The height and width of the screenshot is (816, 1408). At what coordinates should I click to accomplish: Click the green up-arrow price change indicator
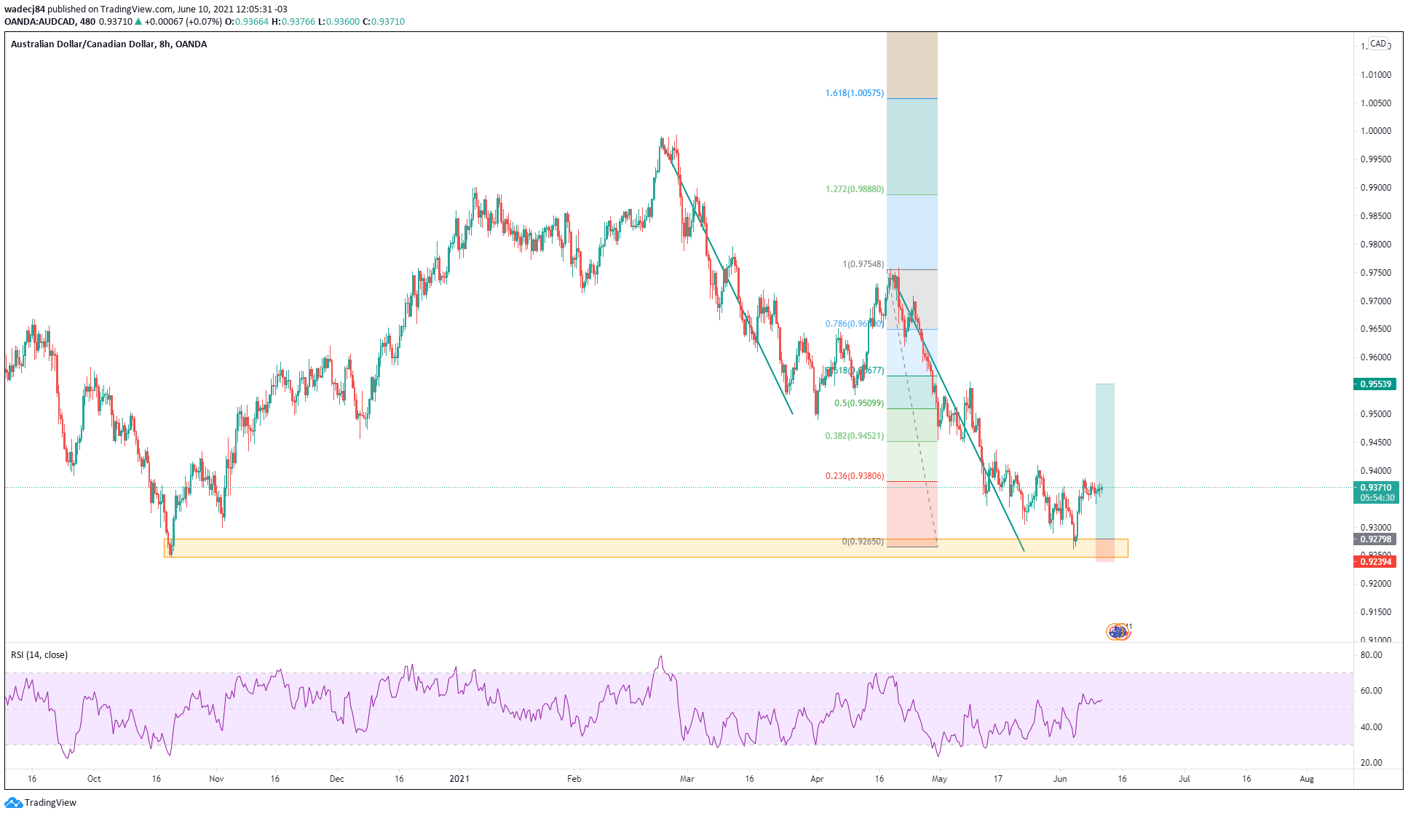[139, 22]
